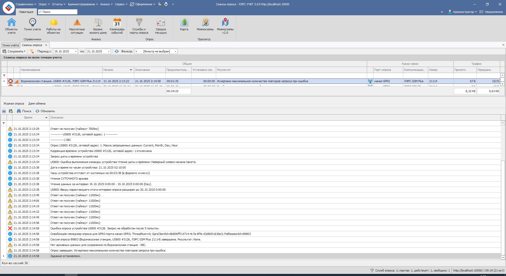Open Объекты учета from the ribbon
506x276 pixels.
click(x=11, y=26)
